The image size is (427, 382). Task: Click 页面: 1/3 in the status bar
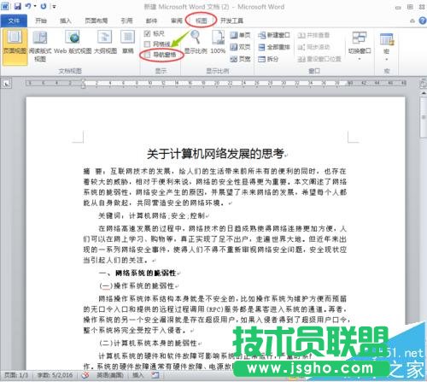tap(16, 375)
